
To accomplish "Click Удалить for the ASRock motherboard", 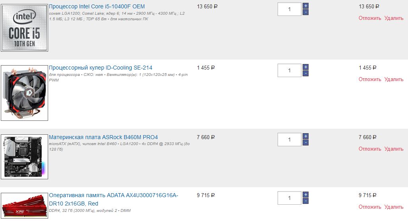I will (394, 149).
